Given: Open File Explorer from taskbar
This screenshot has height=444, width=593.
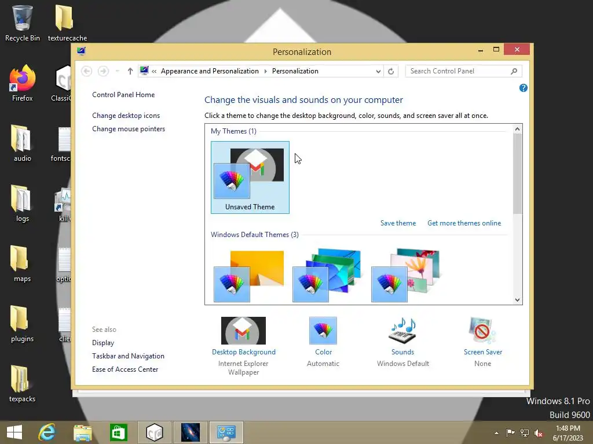Looking at the screenshot, I should pyautogui.click(x=82, y=432).
